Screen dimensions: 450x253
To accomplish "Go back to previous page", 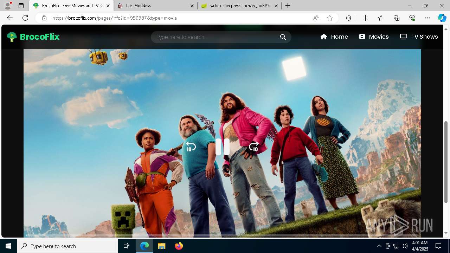I will [10, 18].
